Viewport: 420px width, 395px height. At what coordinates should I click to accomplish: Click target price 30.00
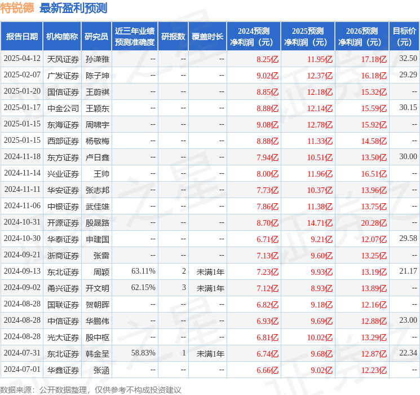408,157
